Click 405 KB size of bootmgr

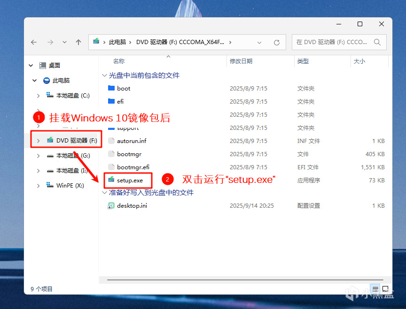(375, 154)
